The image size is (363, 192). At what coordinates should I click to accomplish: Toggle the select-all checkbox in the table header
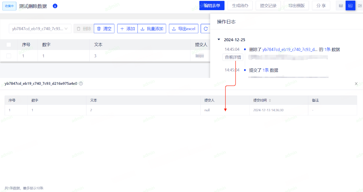(x=9, y=45)
